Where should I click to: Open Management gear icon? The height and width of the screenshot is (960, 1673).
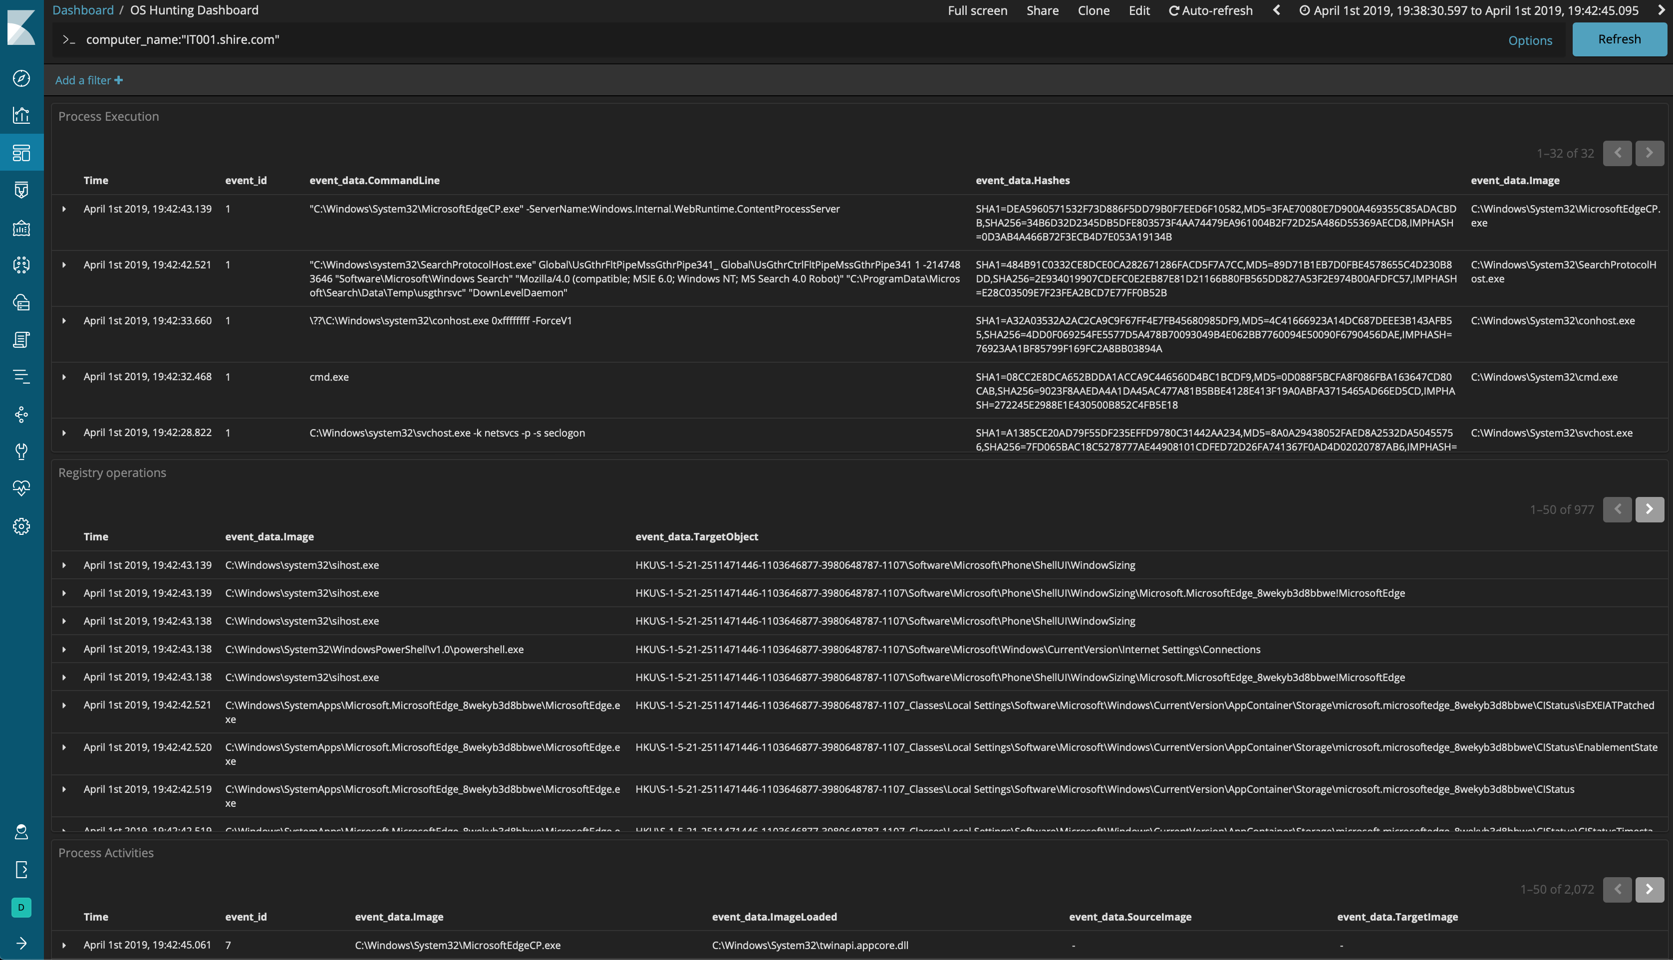[x=21, y=526]
